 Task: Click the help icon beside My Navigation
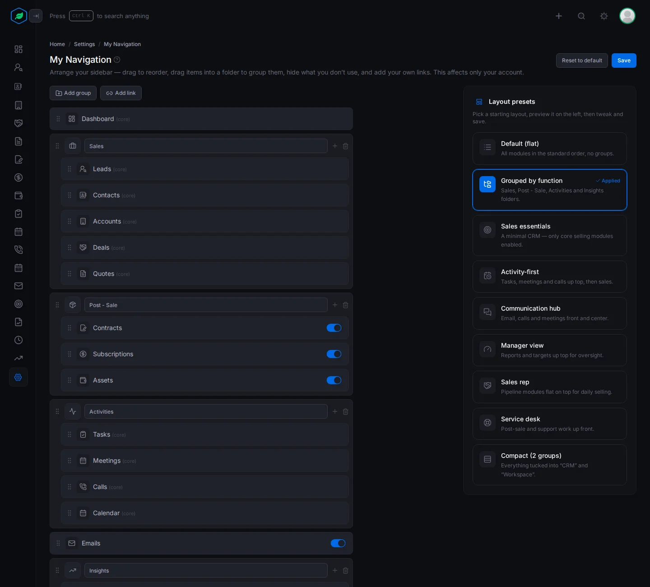tap(117, 60)
